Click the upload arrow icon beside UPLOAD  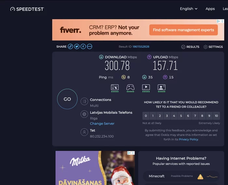(x=149, y=57)
